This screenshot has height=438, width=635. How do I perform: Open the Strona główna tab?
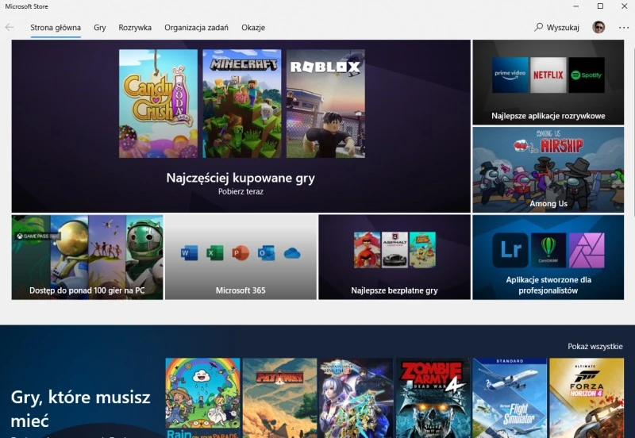click(56, 28)
